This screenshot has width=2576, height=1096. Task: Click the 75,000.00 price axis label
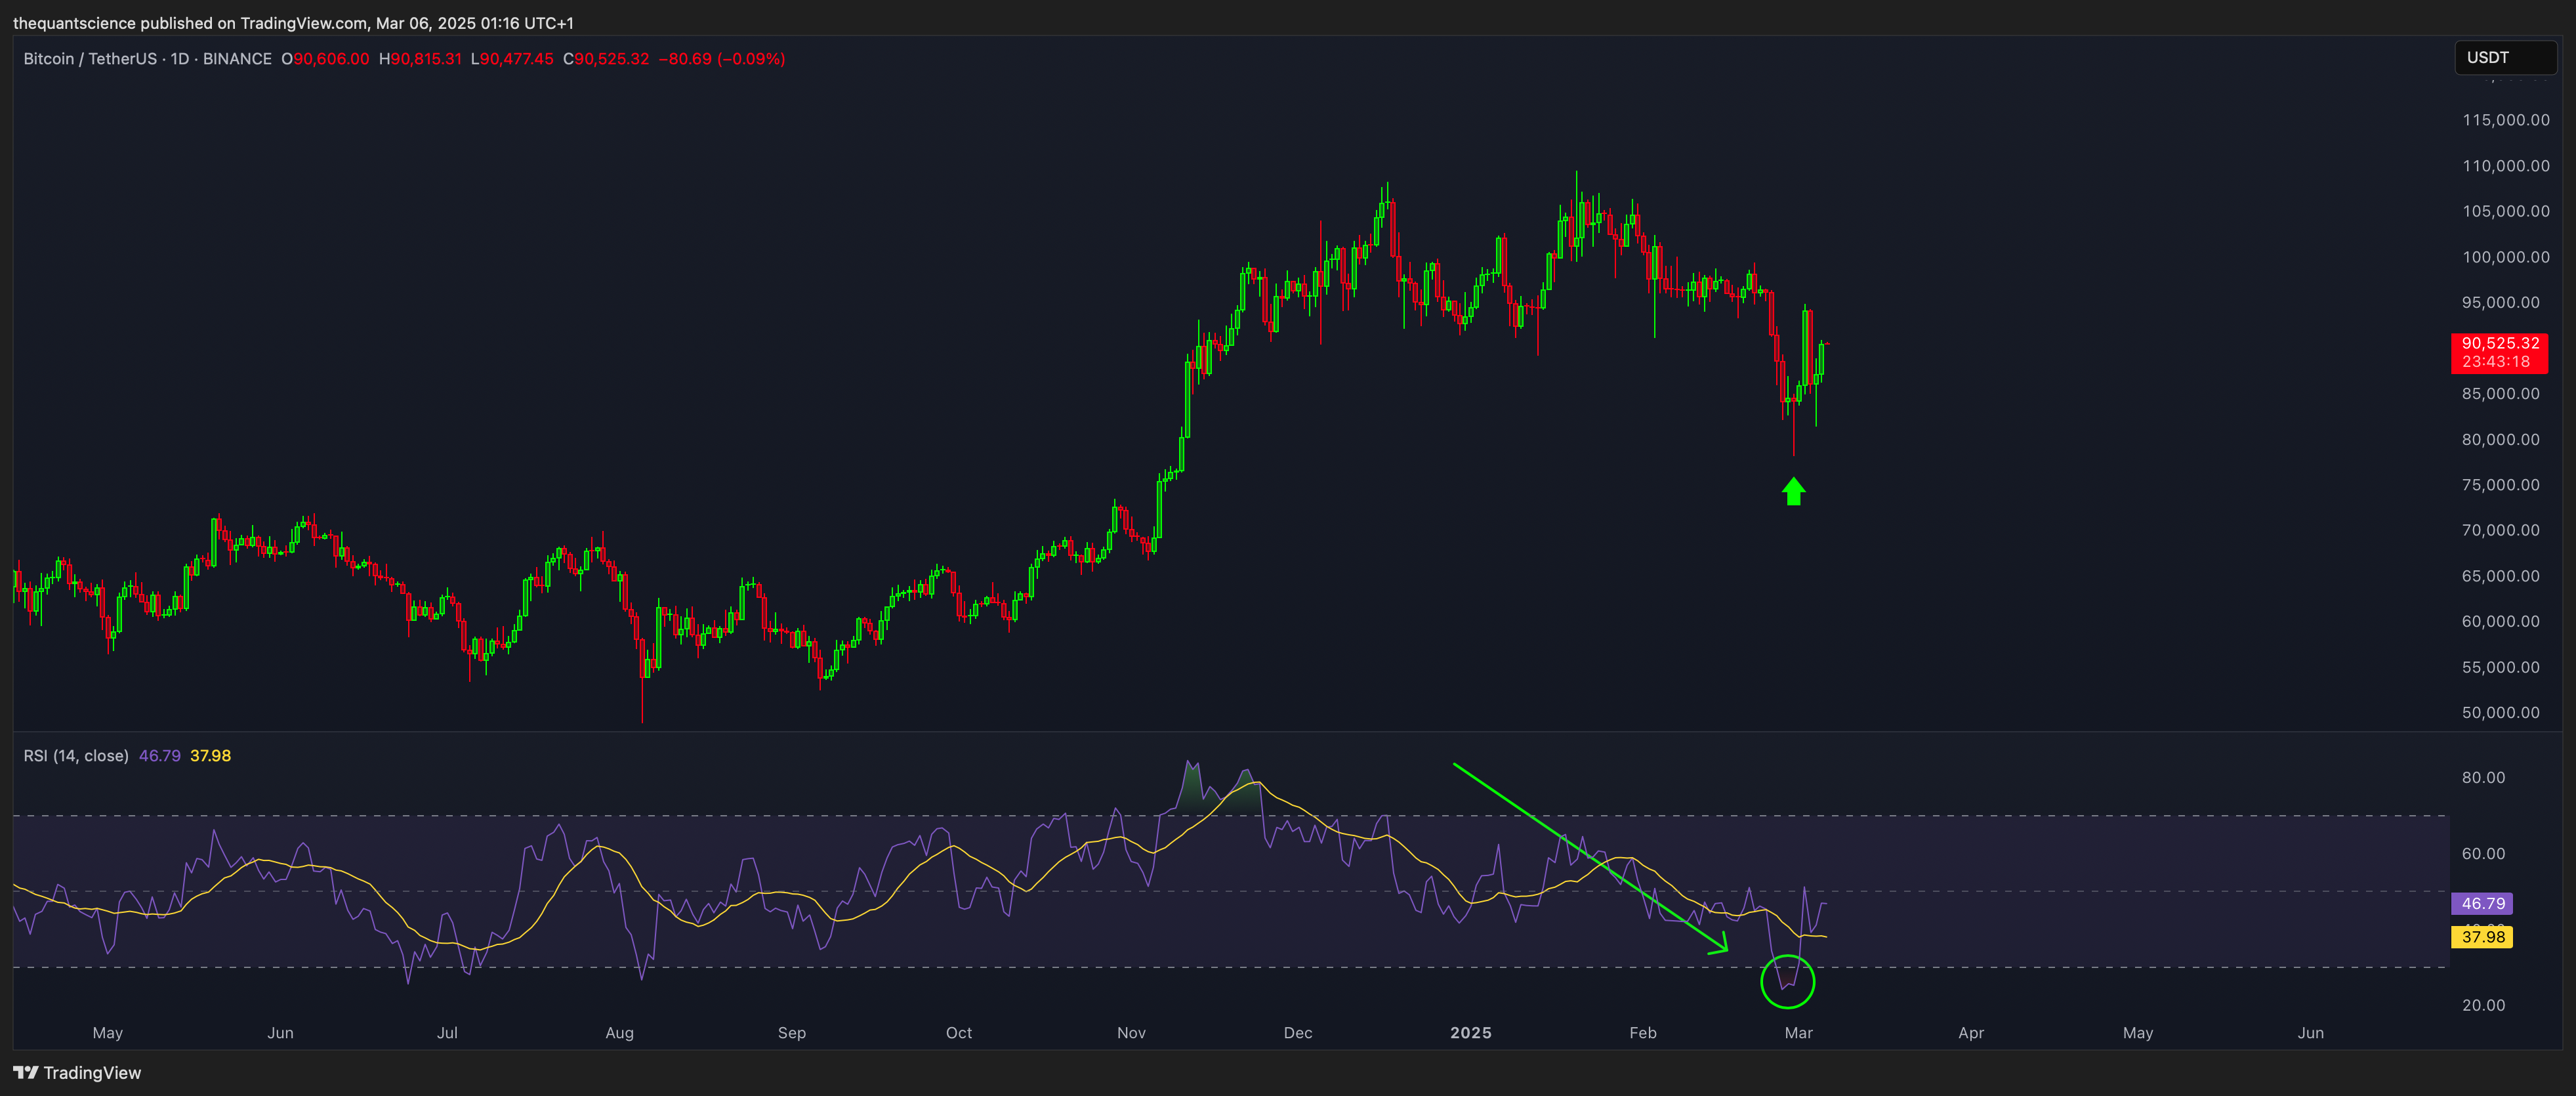2500,485
